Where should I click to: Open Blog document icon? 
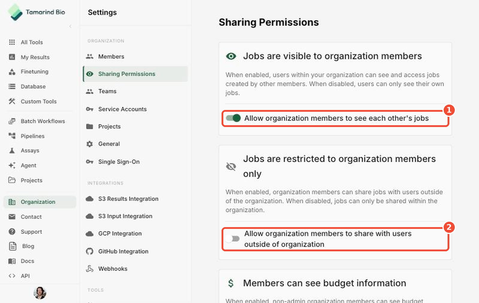pos(13,246)
